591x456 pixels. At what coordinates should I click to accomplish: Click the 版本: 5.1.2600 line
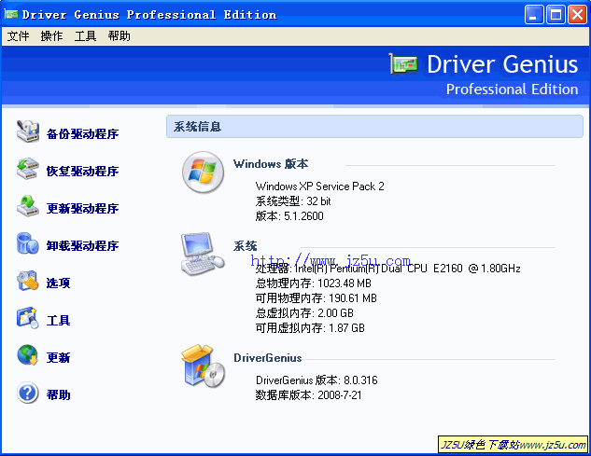289,216
